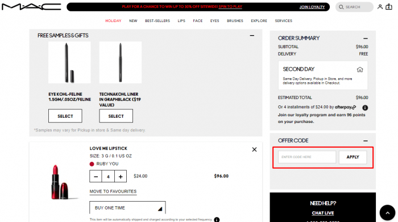Collapse the Offer Code panel
Image resolution: width=398 pixels, height=222 pixels.
click(x=365, y=141)
